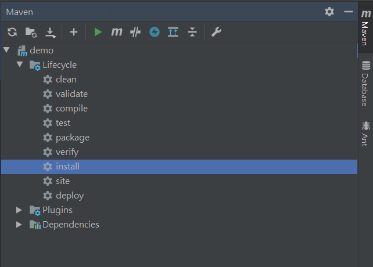Toggle skip tests mode lightning icon
The width and height of the screenshot is (373, 267).
[155, 32]
